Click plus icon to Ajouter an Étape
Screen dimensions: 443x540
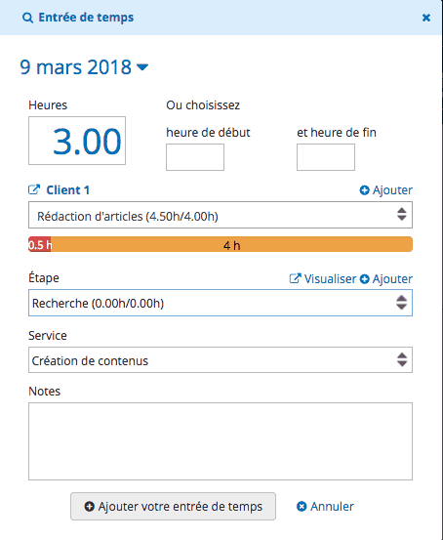click(365, 279)
